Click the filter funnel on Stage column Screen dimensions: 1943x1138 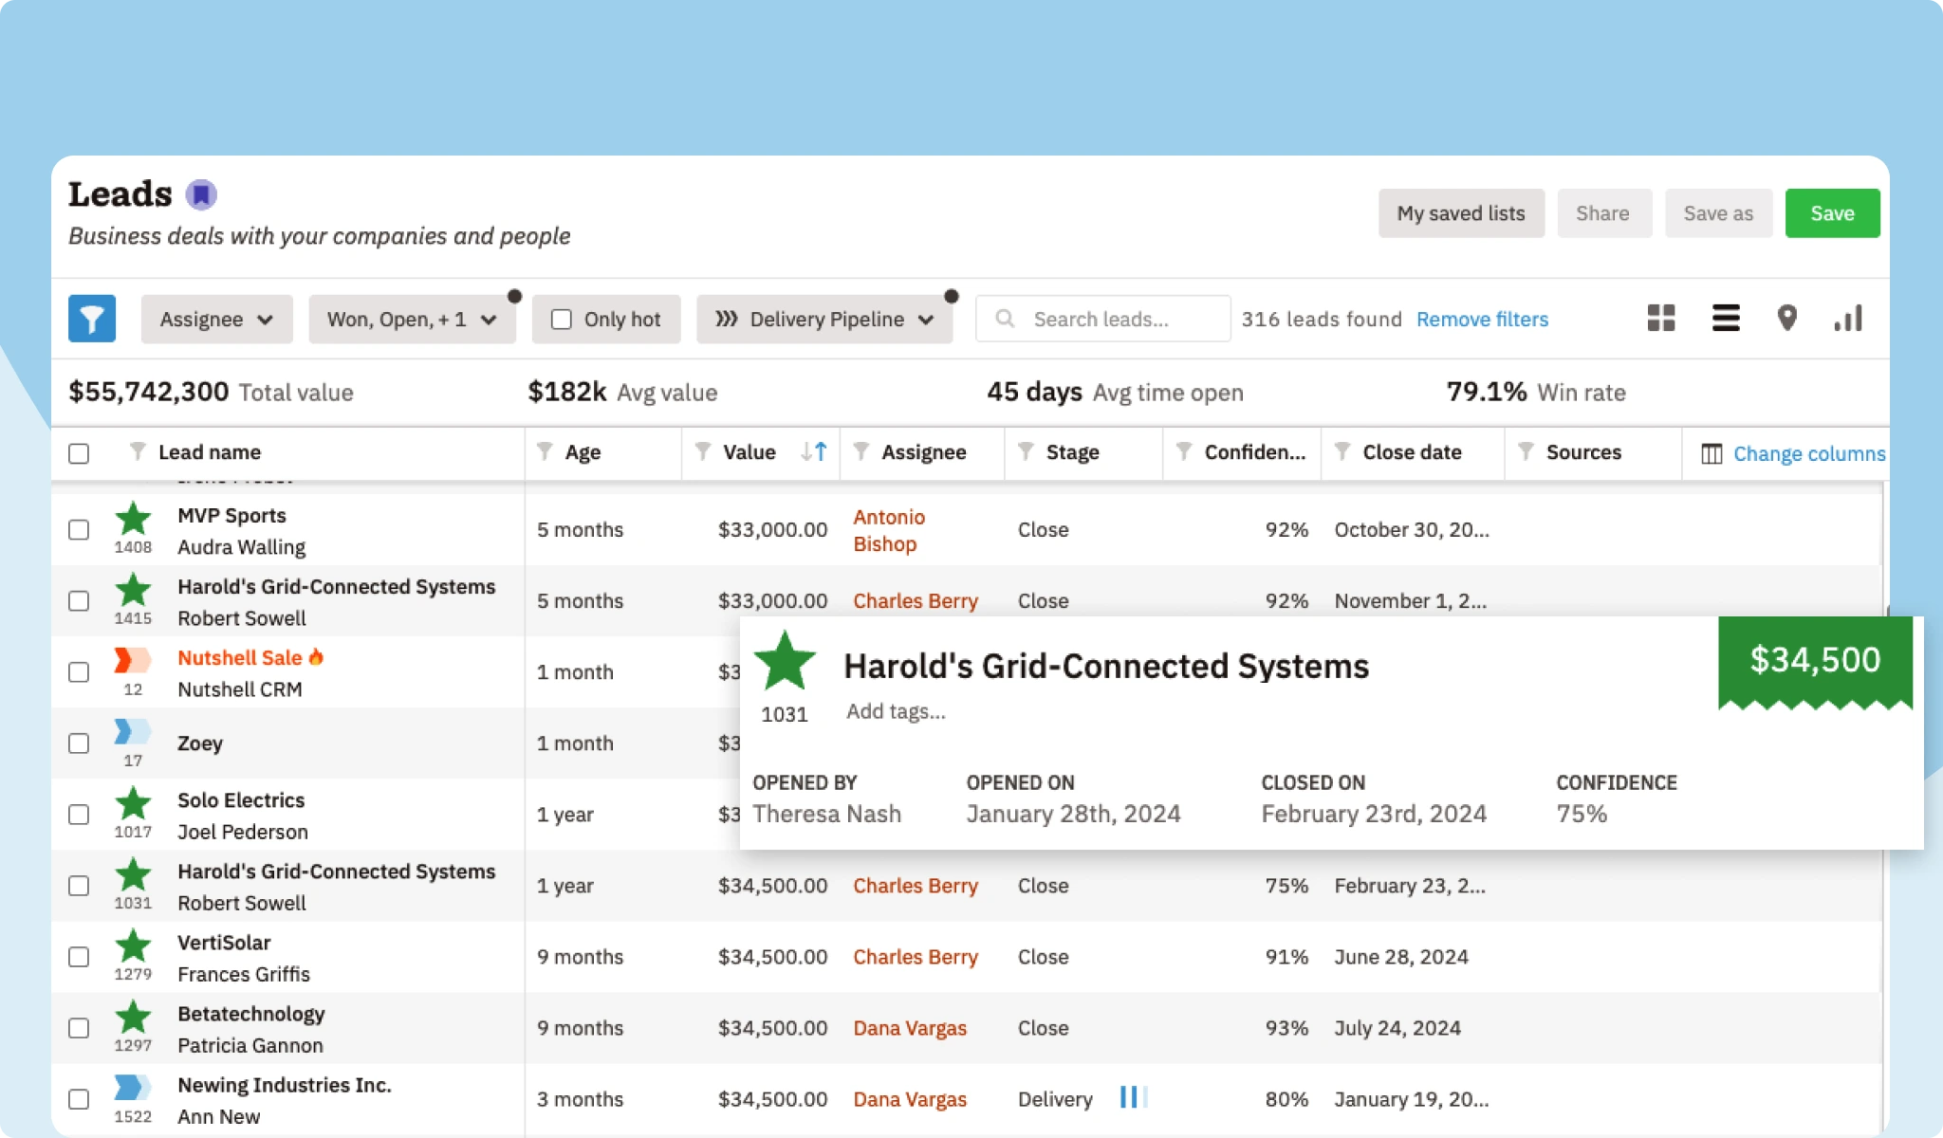pos(1026,452)
